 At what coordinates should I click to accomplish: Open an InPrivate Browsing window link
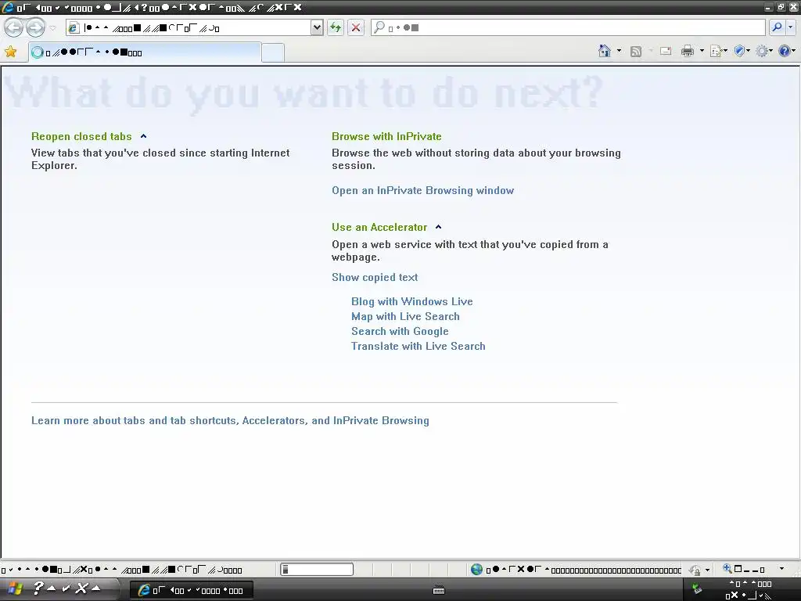[x=422, y=191]
